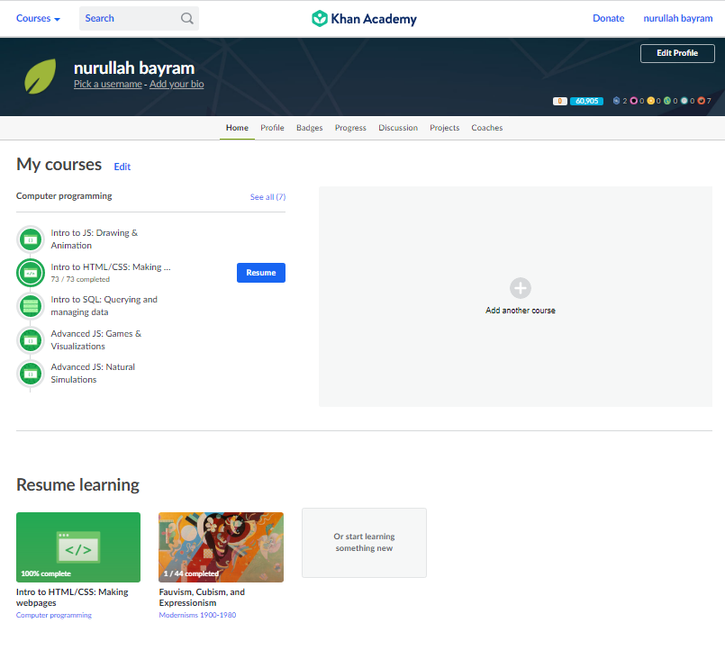Click the Computer programming heading
Image resolution: width=725 pixels, height=659 pixels.
point(64,196)
